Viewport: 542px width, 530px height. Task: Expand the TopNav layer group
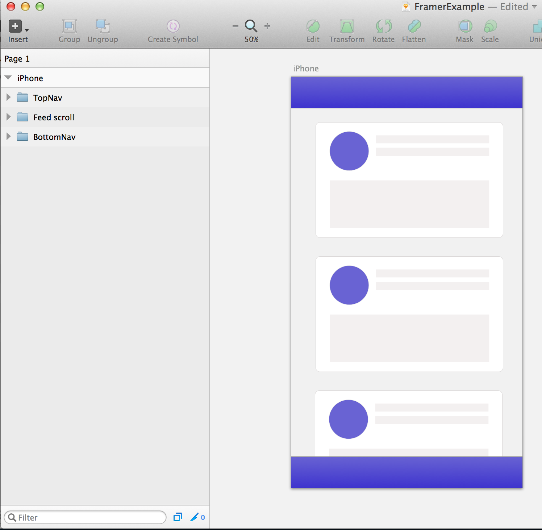[x=8, y=98]
